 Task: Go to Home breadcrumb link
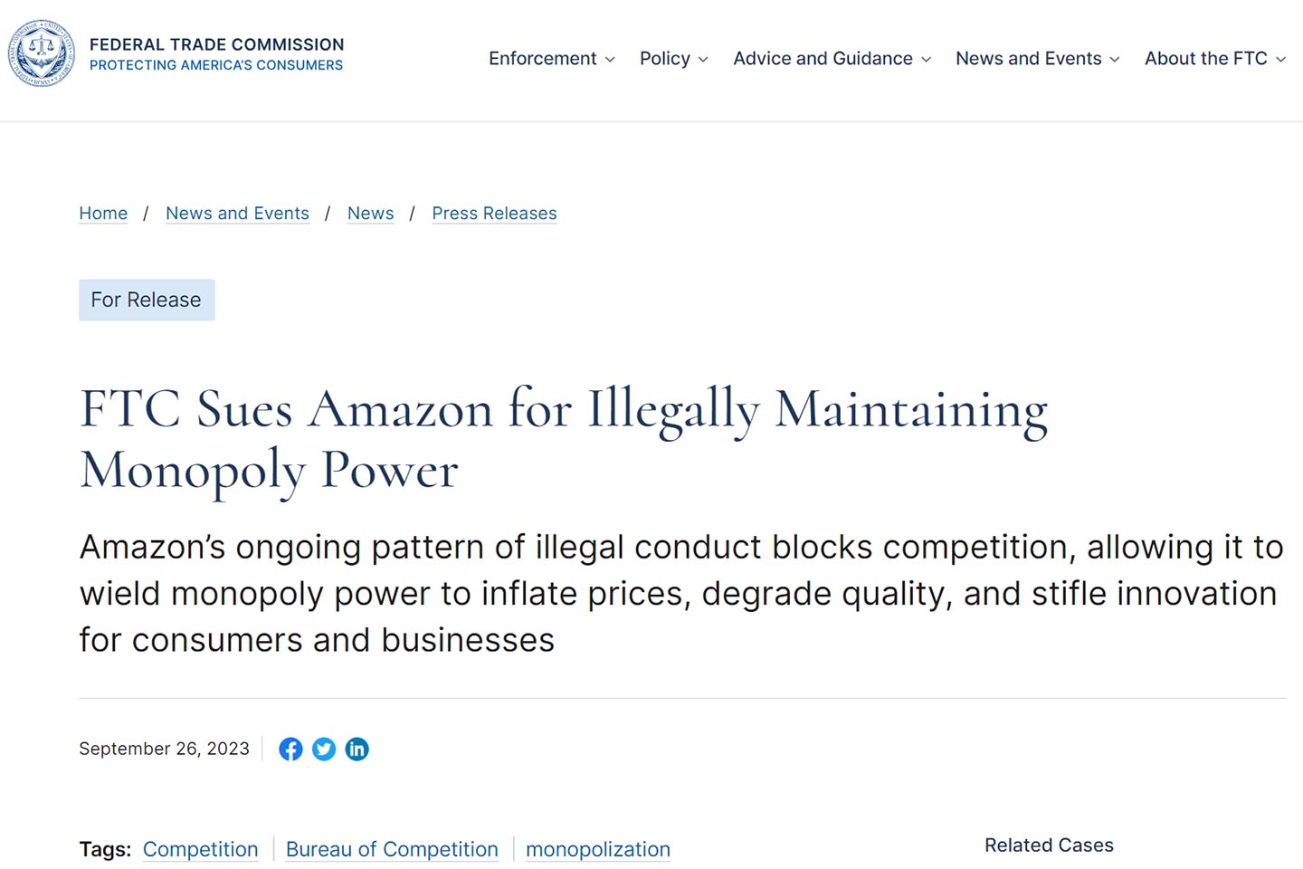tap(103, 214)
